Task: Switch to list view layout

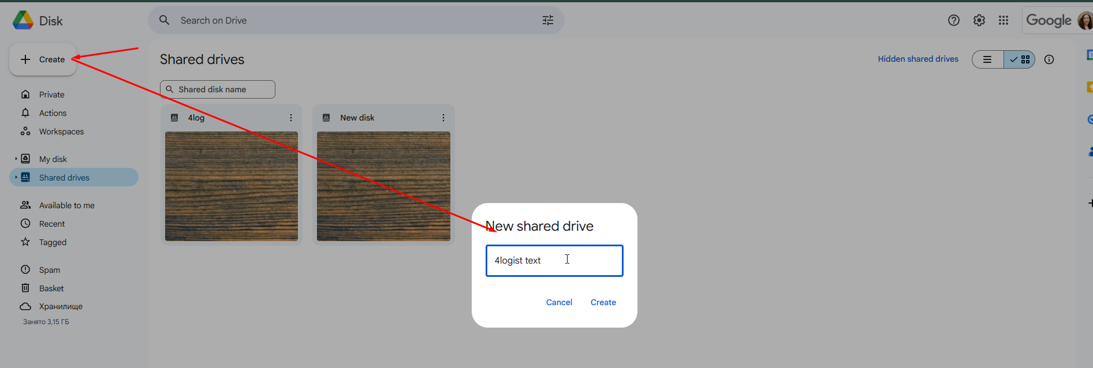Action: 988,59
